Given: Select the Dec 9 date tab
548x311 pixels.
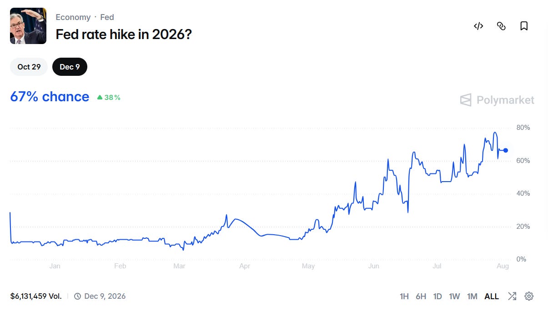Looking at the screenshot, I should 70,67.
